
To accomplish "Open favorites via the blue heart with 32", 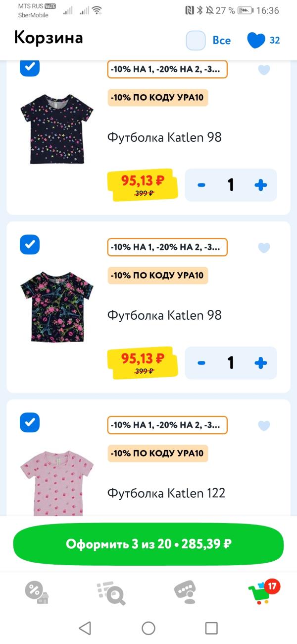I will [263, 41].
